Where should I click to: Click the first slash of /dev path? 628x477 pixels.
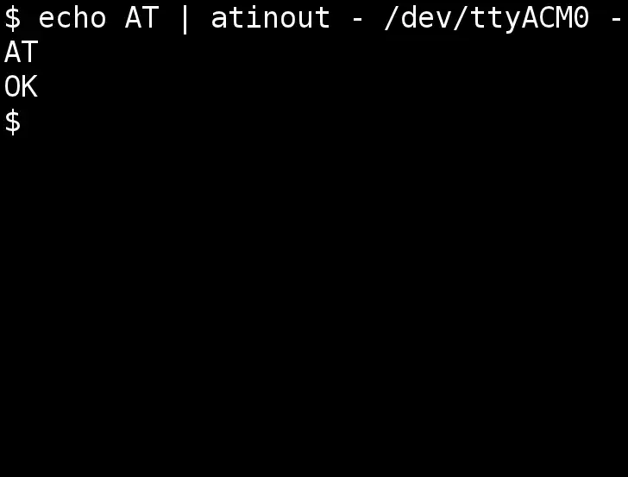pos(392,19)
